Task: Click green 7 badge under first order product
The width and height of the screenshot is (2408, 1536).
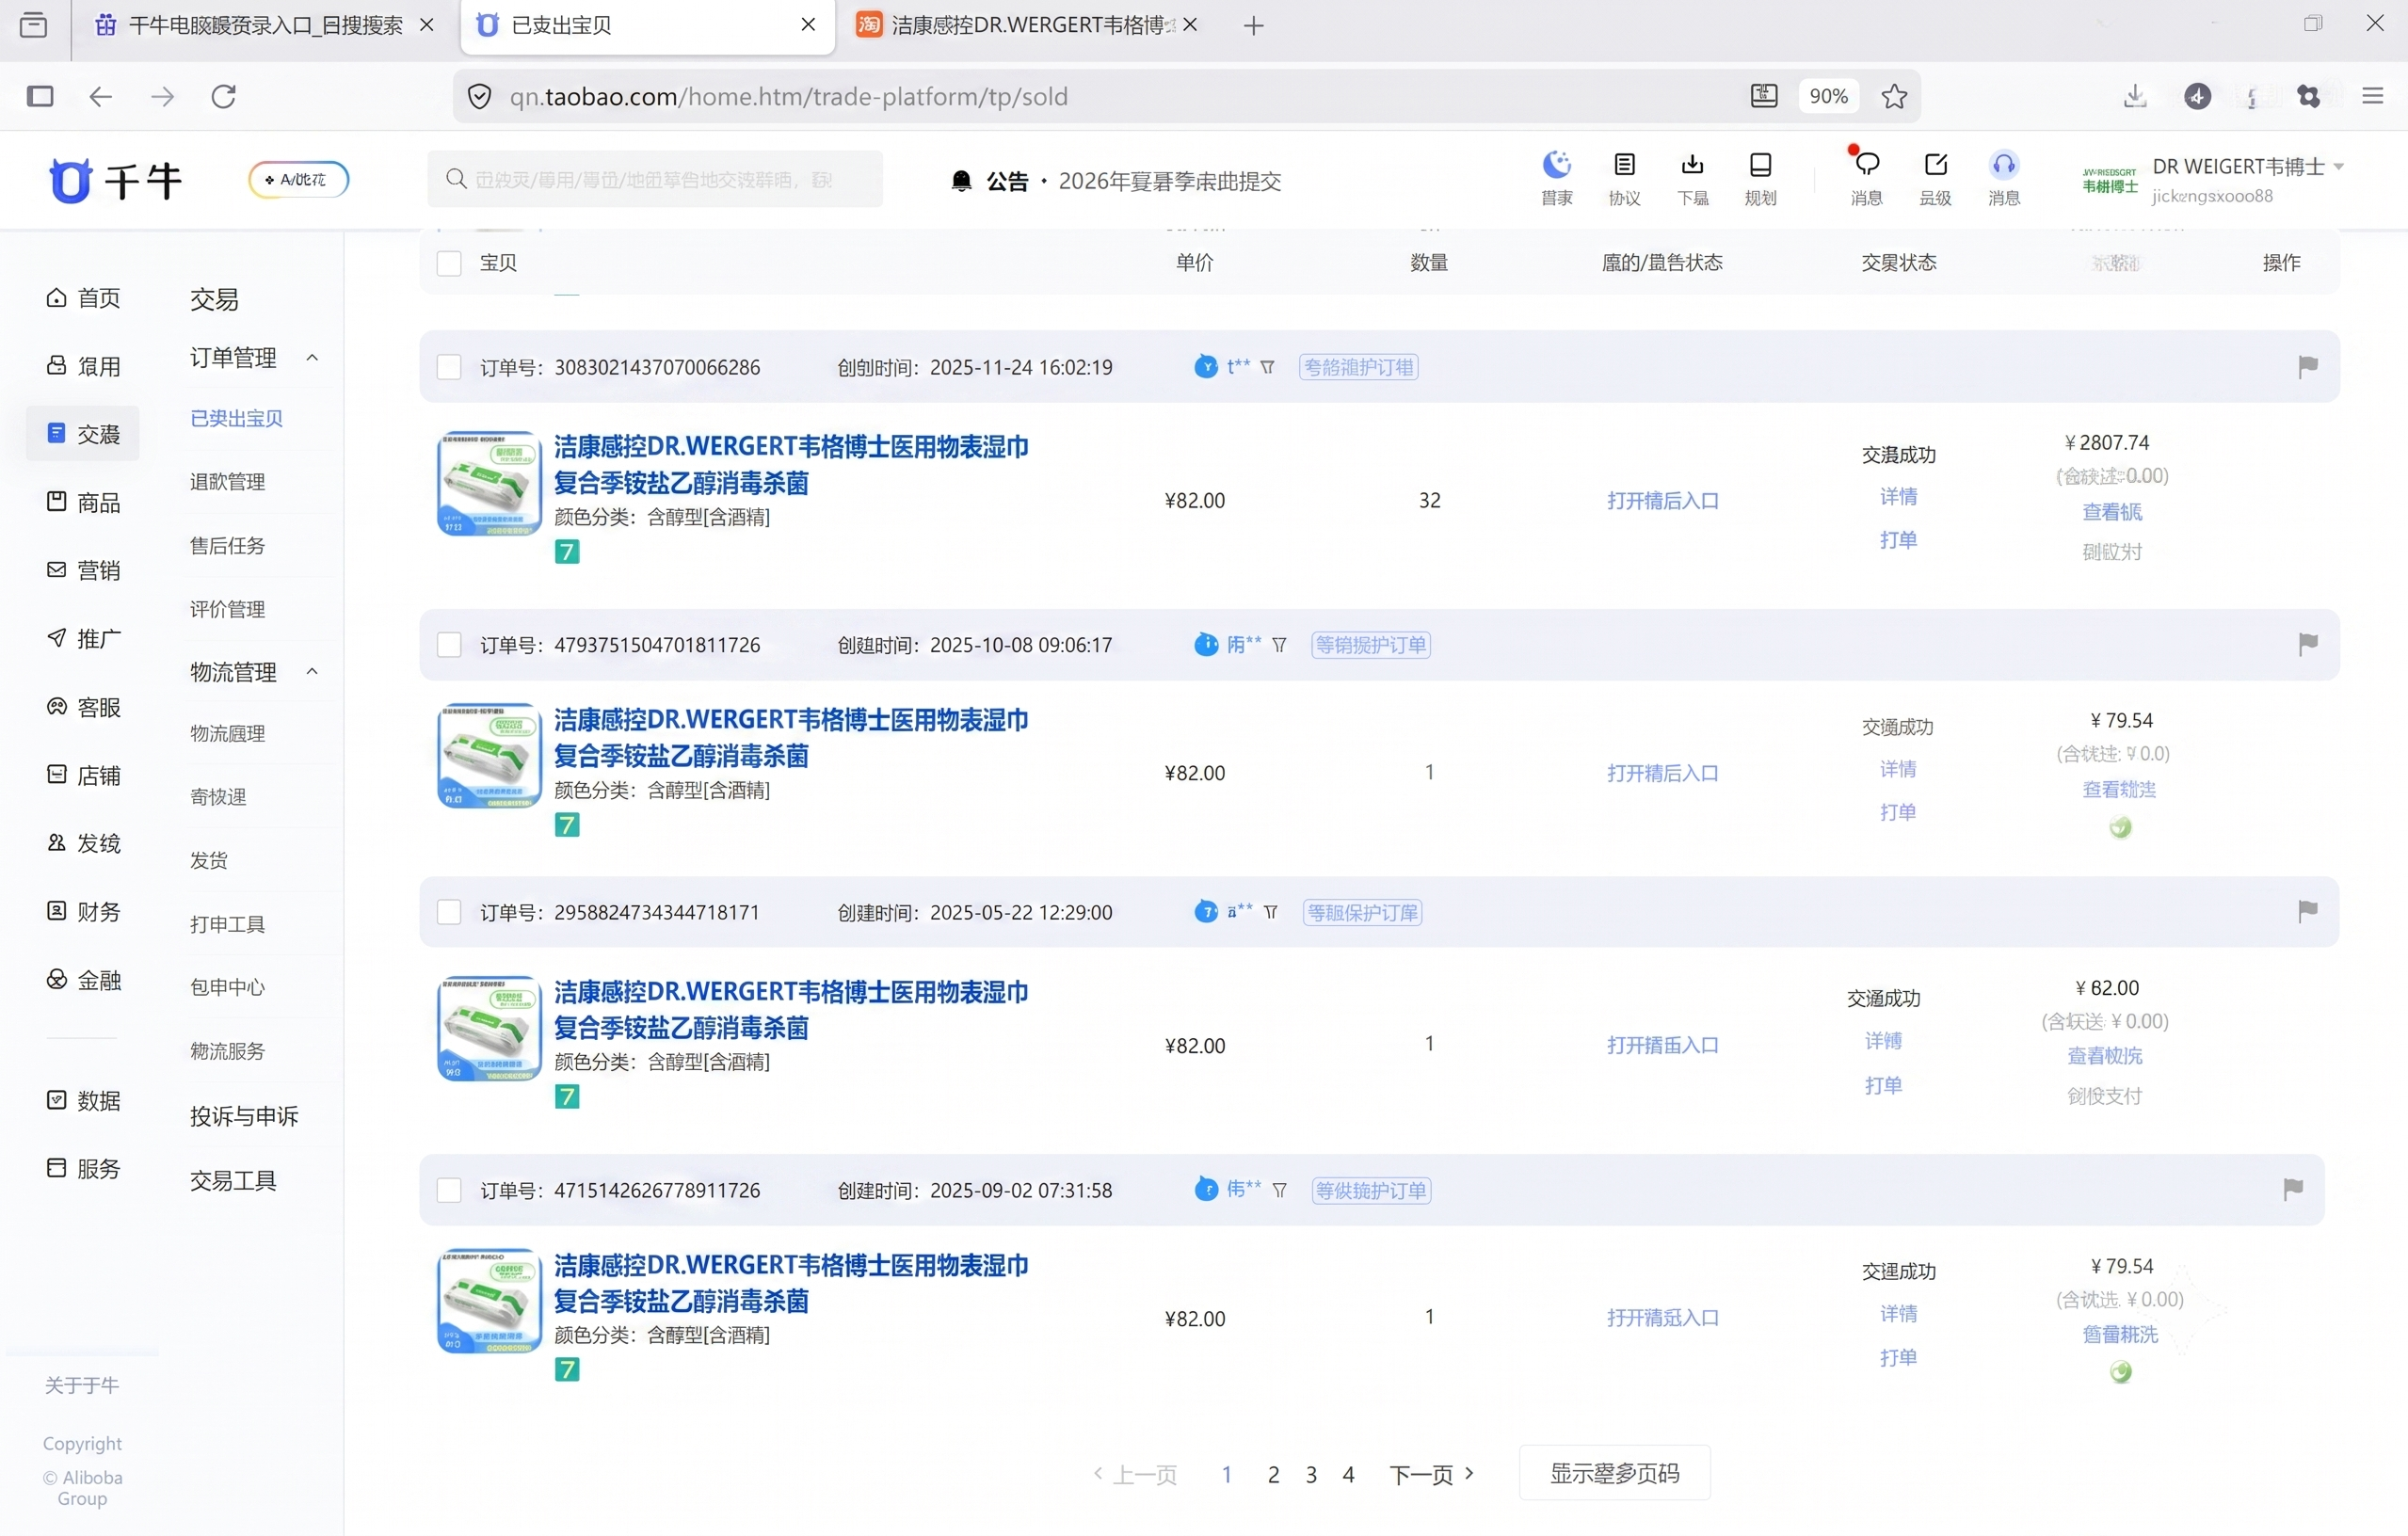Action: point(567,552)
